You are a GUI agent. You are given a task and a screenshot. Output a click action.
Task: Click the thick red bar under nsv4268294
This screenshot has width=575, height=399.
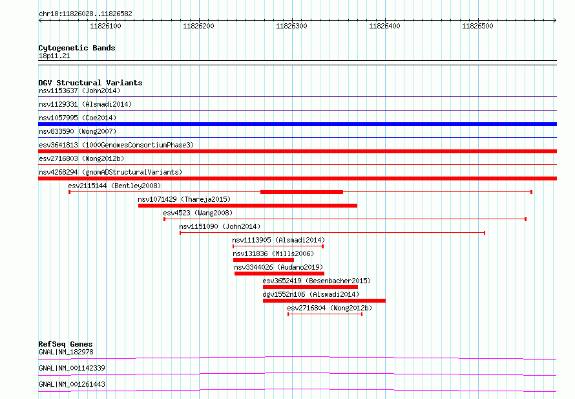pos(297,178)
